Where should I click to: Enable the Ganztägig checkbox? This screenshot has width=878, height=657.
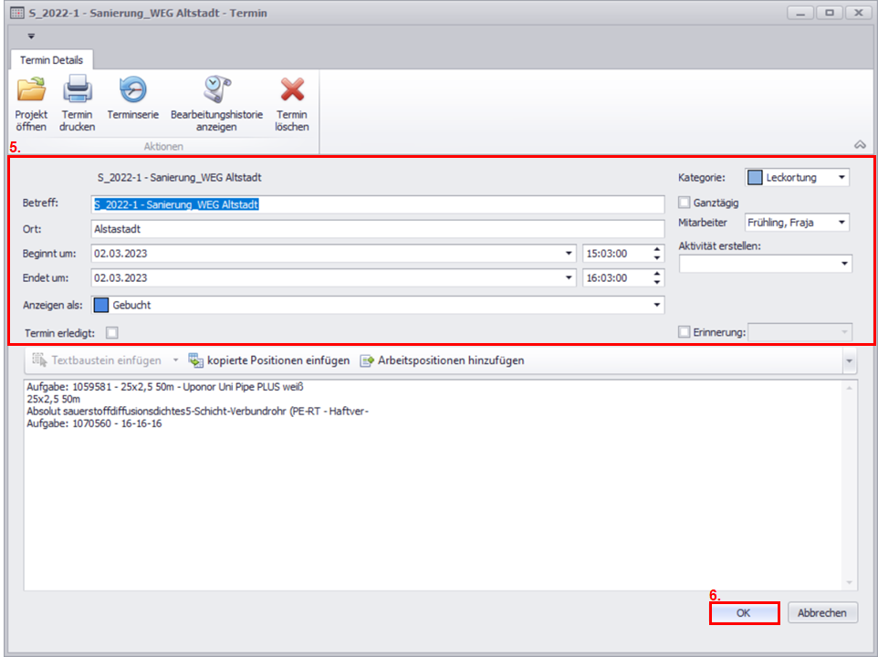pyautogui.click(x=685, y=203)
